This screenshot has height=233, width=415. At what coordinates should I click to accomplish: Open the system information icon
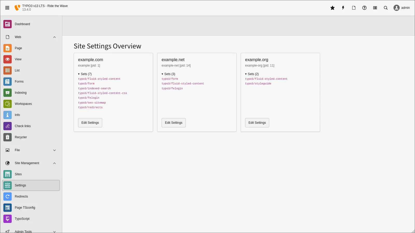tap(375, 8)
